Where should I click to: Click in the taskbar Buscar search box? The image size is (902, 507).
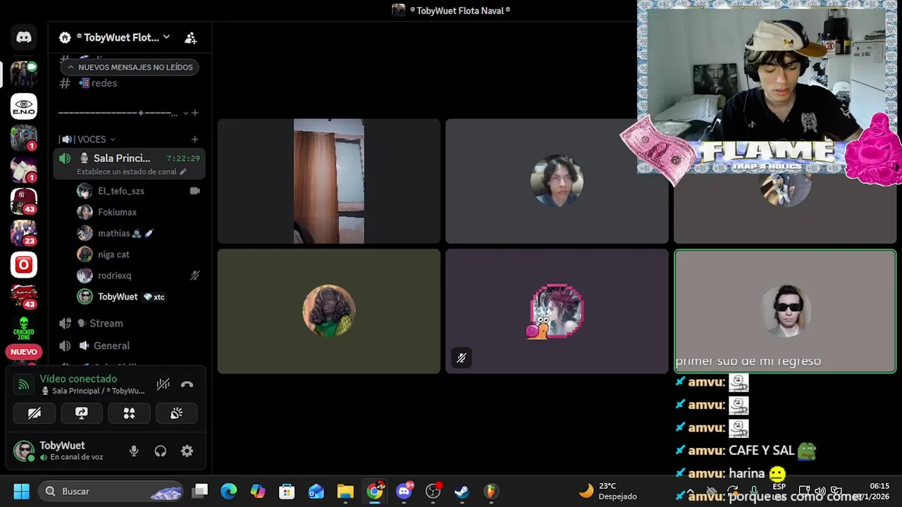[111, 491]
